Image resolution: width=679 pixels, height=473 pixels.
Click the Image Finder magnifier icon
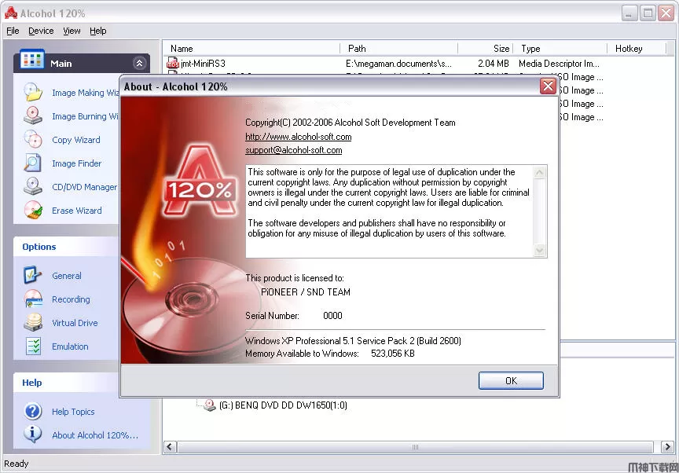pos(33,163)
